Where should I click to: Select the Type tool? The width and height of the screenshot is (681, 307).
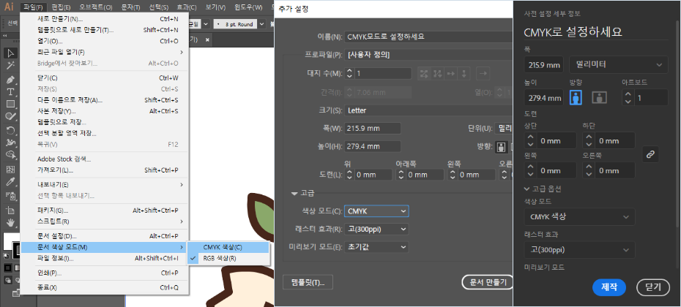[11, 92]
